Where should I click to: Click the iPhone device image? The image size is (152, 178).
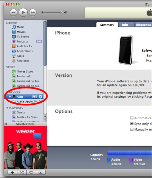click(126, 50)
